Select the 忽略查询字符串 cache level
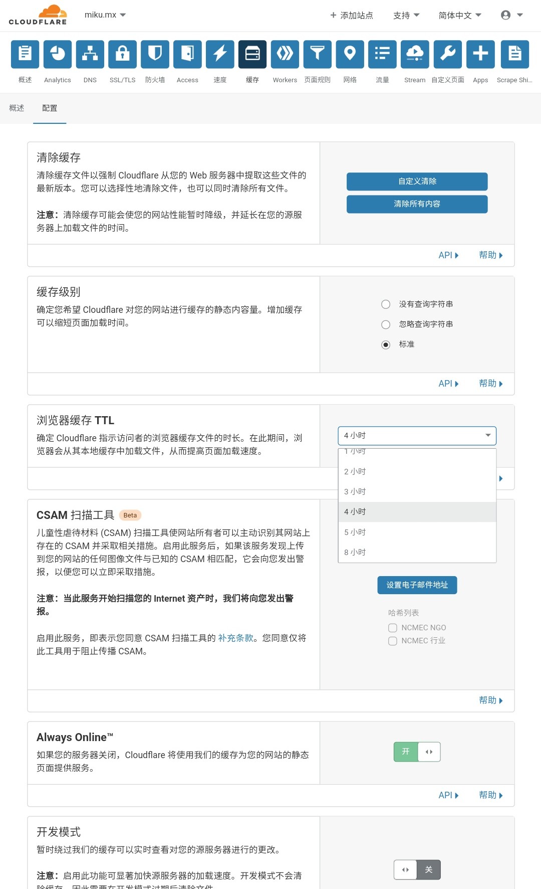Viewport: 541px width, 889px height. 386,324
